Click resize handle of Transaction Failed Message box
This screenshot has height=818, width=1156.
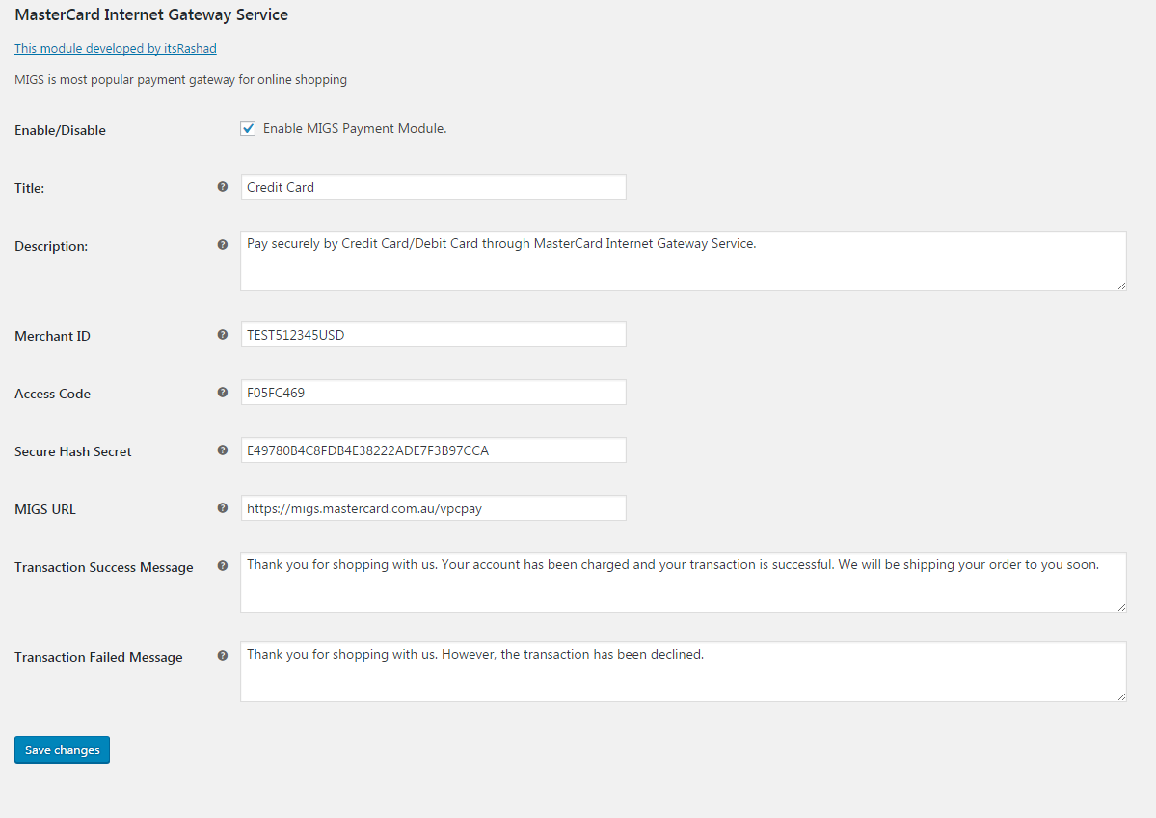(x=1121, y=696)
